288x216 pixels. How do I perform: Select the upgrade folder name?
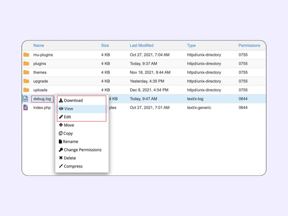click(x=41, y=81)
